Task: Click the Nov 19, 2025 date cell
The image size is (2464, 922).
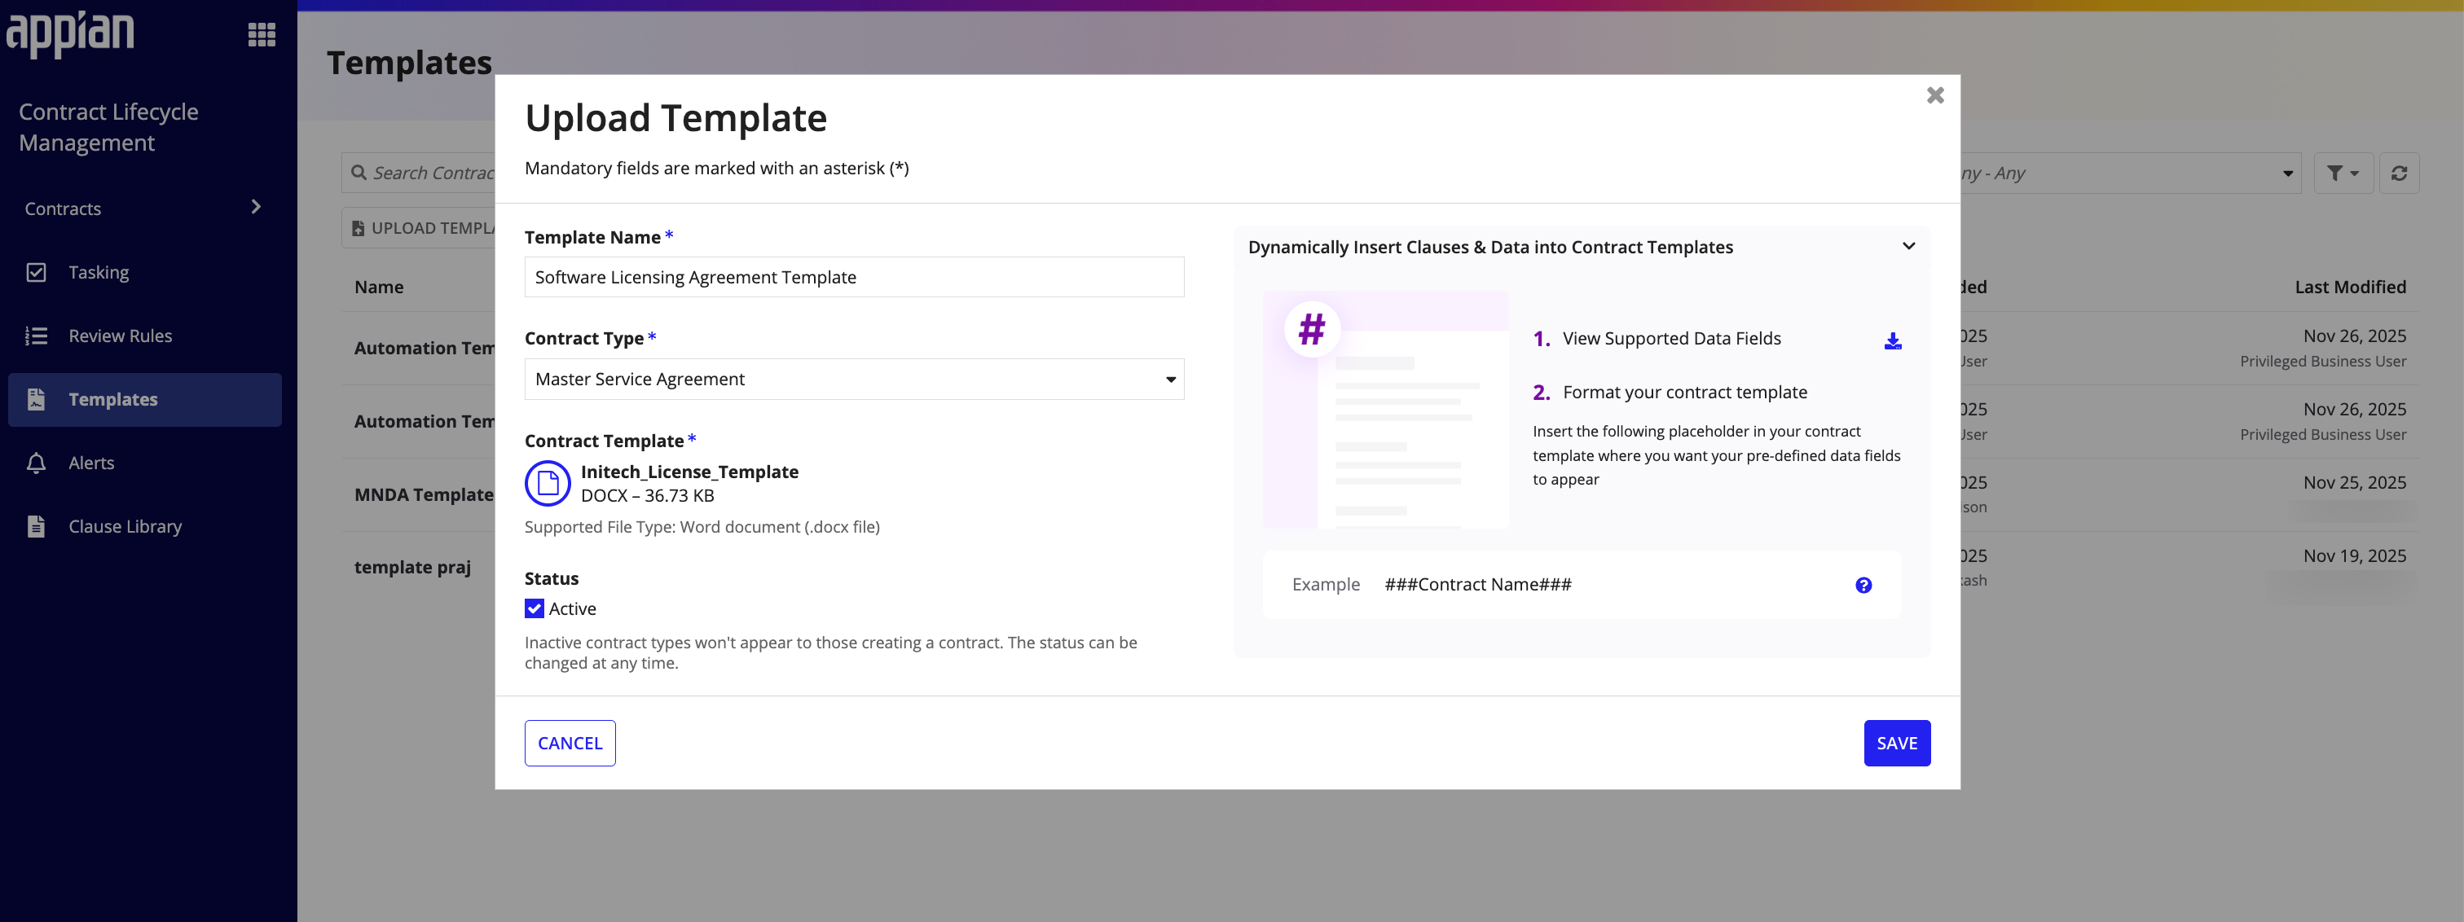Action: coord(2354,555)
